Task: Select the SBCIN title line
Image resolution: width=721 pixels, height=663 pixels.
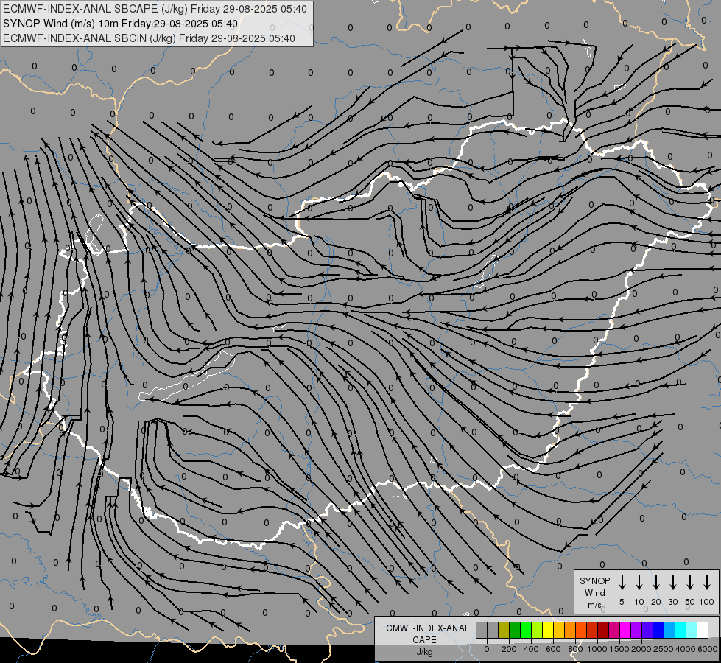Action: pyautogui.click(x=149, y=38)
